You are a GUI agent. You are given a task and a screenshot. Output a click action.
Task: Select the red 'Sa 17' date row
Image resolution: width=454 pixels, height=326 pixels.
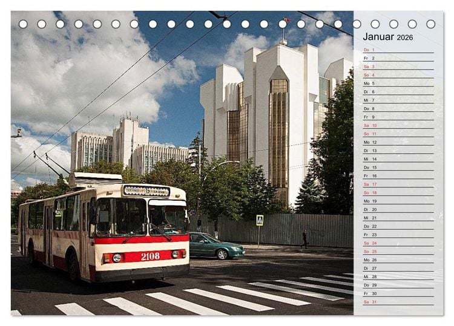[398, 184]
